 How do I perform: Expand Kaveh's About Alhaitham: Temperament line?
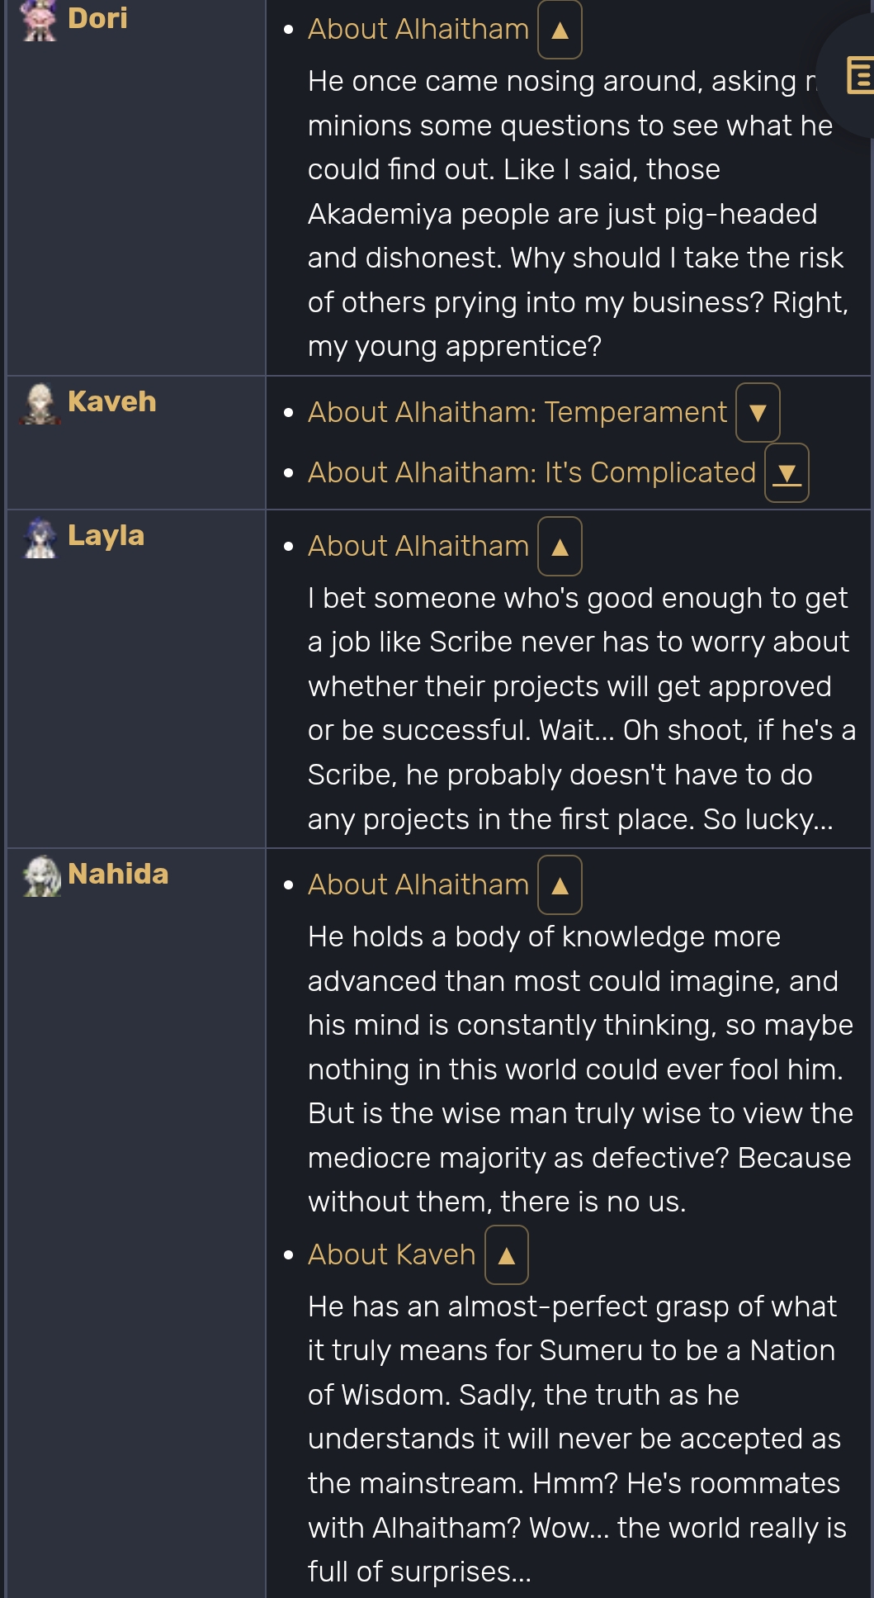click(x=758, y=412)
